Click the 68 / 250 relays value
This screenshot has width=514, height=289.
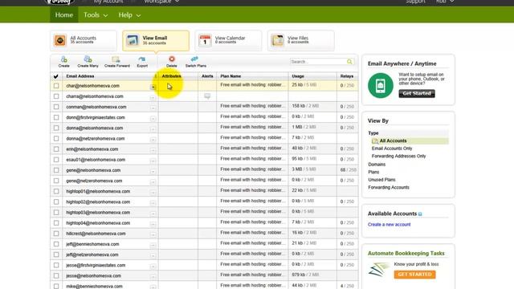point(348,170)
